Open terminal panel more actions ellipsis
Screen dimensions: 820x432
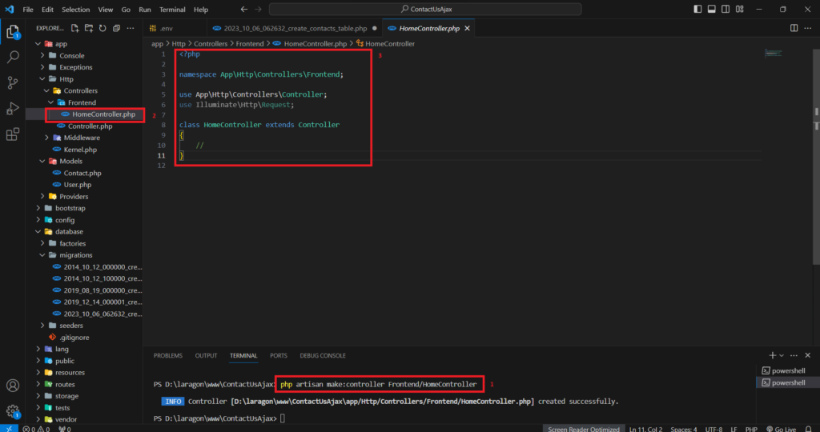(x=794, y=355)
